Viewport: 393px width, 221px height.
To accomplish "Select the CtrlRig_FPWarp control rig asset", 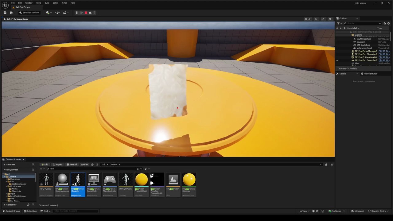I will point(125,184).
